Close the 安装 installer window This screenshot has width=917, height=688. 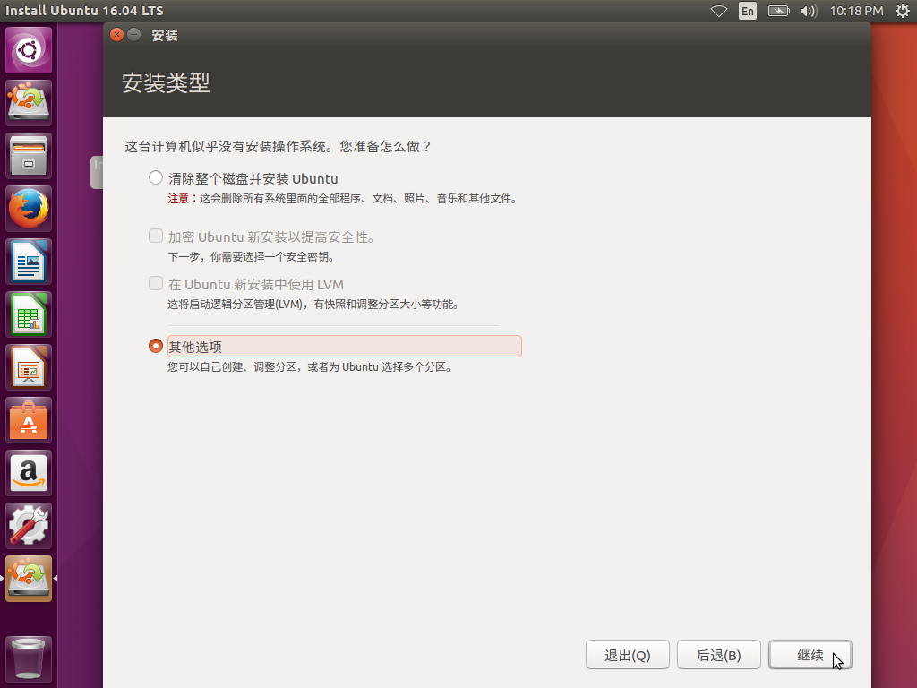click(117, 35)
